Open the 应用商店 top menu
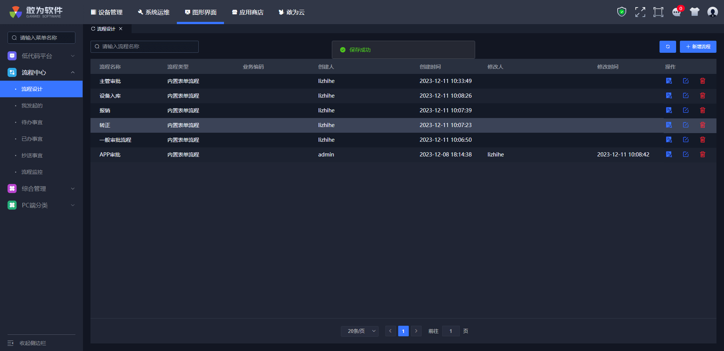Viewport: 724px width, 351px height. click(248, 12)
